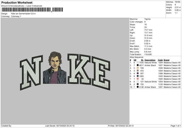Image resolution: width=182 pixels, height=128 pixels.
Task: Choose the salmon swatch beside stitch count 32
Action: pyautogui.click(x=138, y=79)
